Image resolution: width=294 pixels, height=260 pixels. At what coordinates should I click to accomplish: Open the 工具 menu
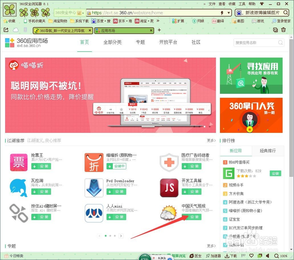(242, 4)
